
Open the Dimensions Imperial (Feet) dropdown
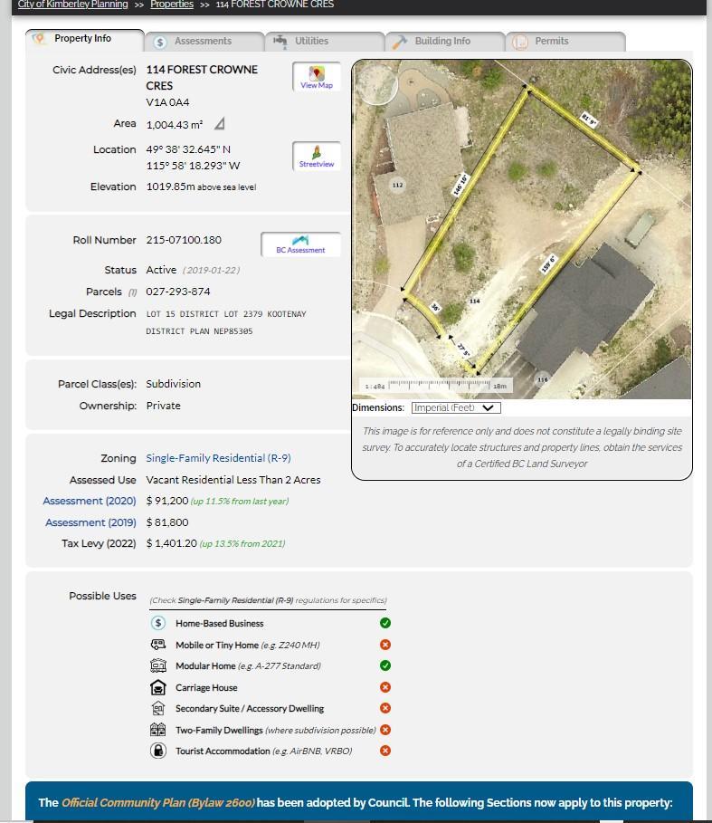(455, 408)
